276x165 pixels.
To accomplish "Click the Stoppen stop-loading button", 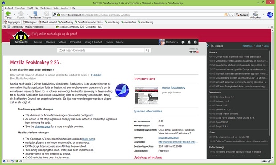I will pyautogui.click(x=46, y=15).
